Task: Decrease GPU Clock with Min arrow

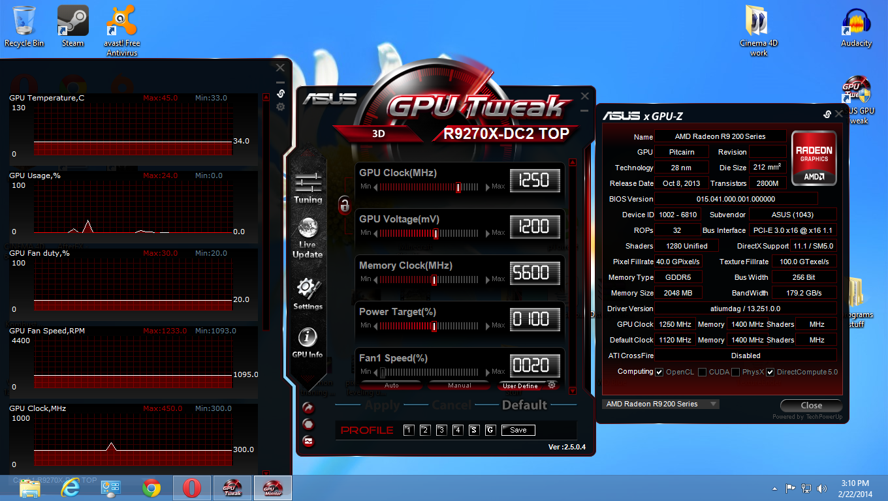Action: tap(376, 187)
